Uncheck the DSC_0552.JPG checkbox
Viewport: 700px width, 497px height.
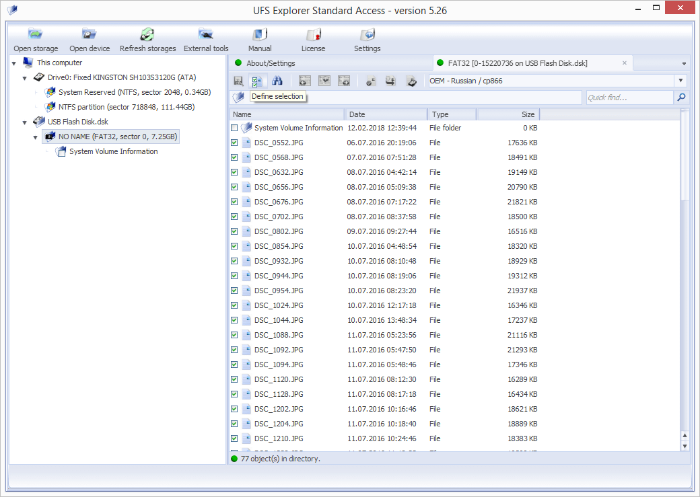tap(234, 143)
